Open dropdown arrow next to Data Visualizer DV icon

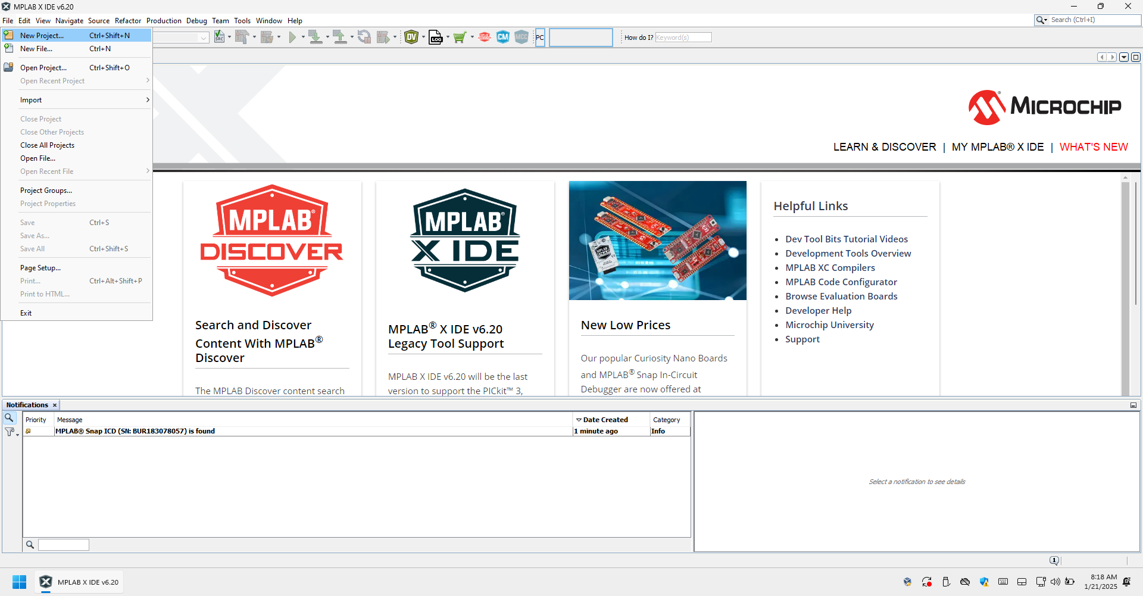423,37
